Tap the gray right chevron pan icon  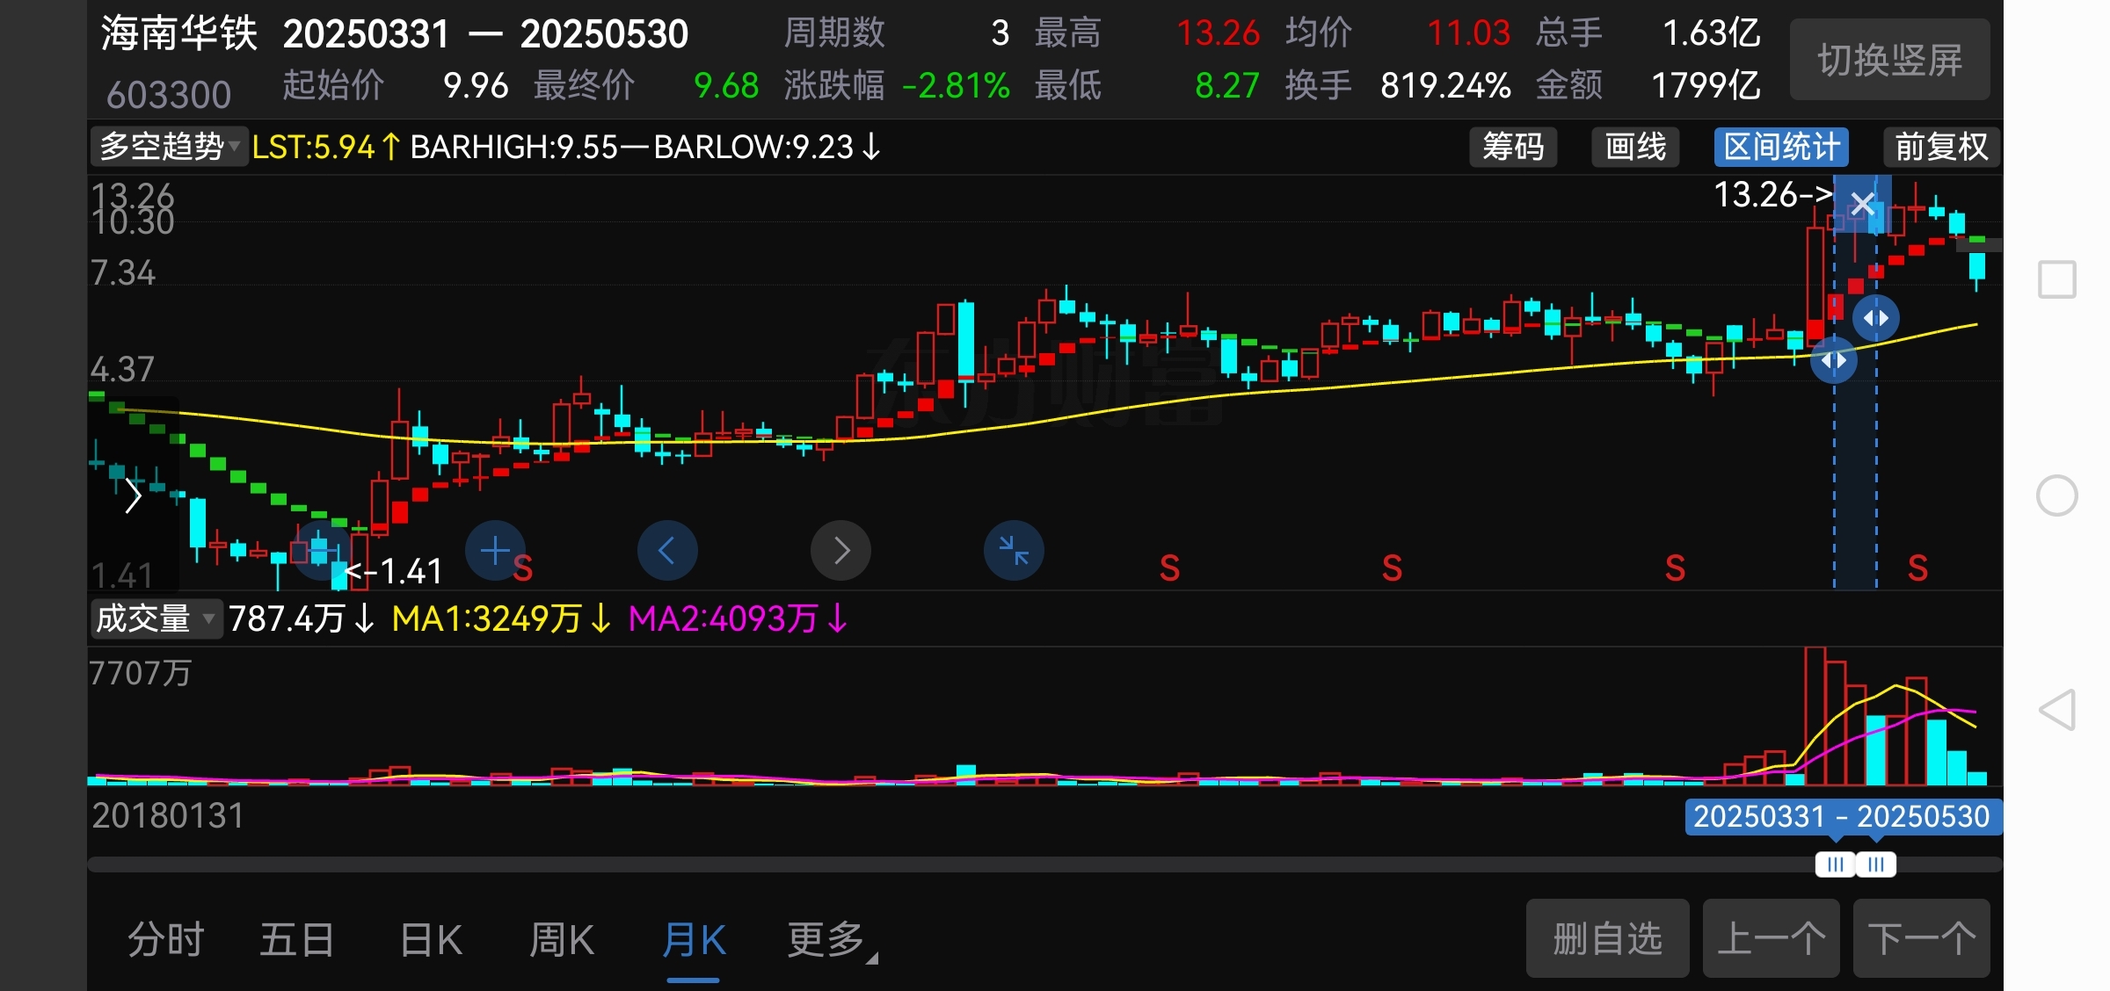(x=840, y=551)
